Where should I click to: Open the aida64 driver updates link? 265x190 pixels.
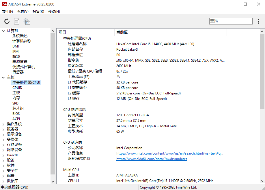tap(152, 159)
